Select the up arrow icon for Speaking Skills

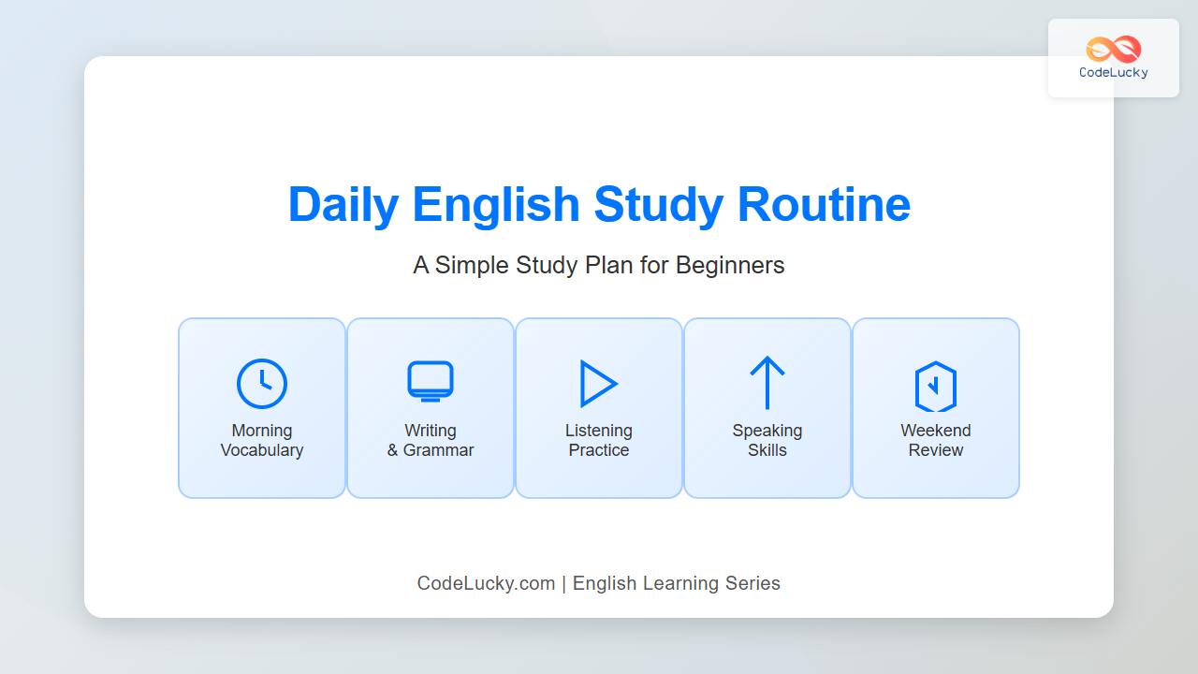pyautogui.click(x=767, y=383)
